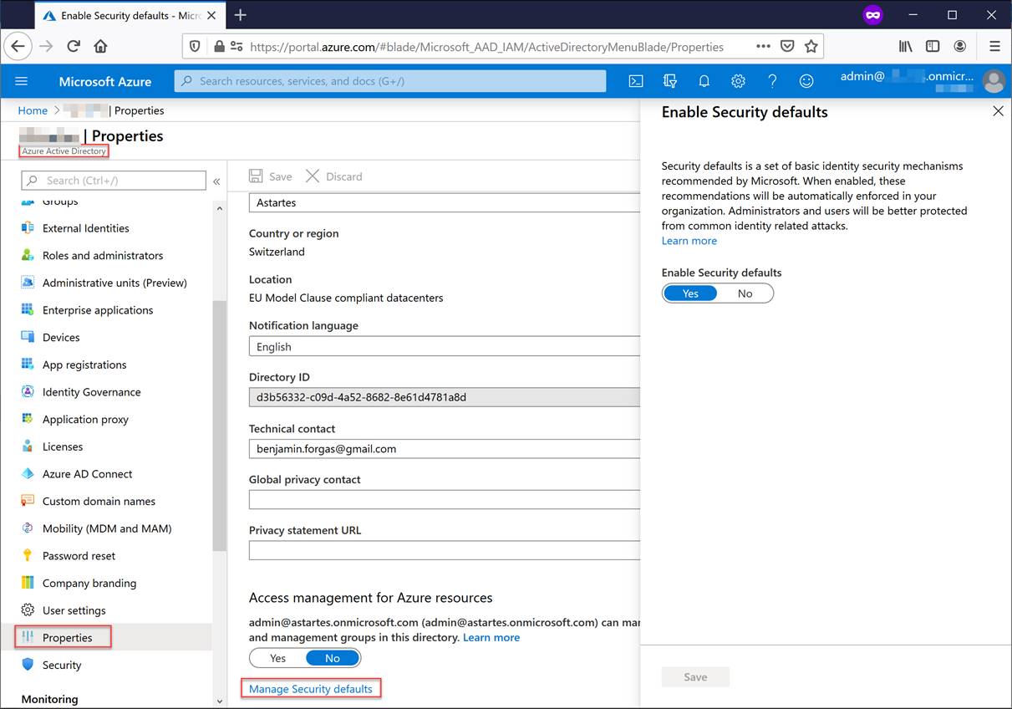Toggle the Firefox sidebar icon

933,46
